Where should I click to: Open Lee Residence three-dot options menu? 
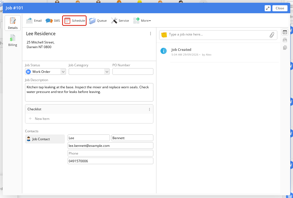[x=150, y=34]
